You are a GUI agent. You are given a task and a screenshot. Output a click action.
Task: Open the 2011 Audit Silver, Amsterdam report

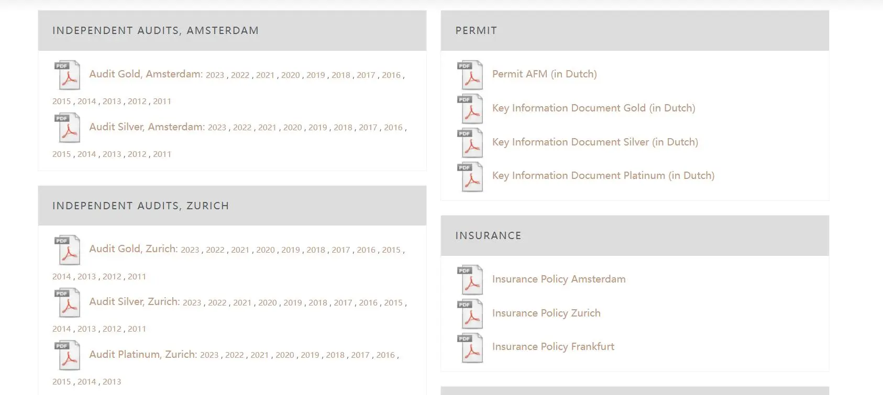coord(162,154)
